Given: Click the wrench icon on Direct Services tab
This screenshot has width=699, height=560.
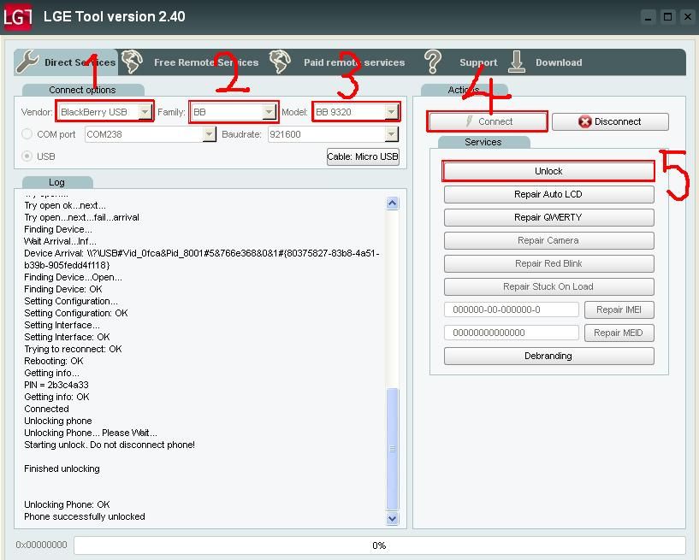Looking at the screenshot, I should pyautogui.click(x=27, y=62).
